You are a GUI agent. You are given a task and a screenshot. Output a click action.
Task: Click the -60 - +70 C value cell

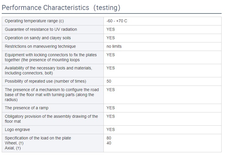click(x=117, y=21)
